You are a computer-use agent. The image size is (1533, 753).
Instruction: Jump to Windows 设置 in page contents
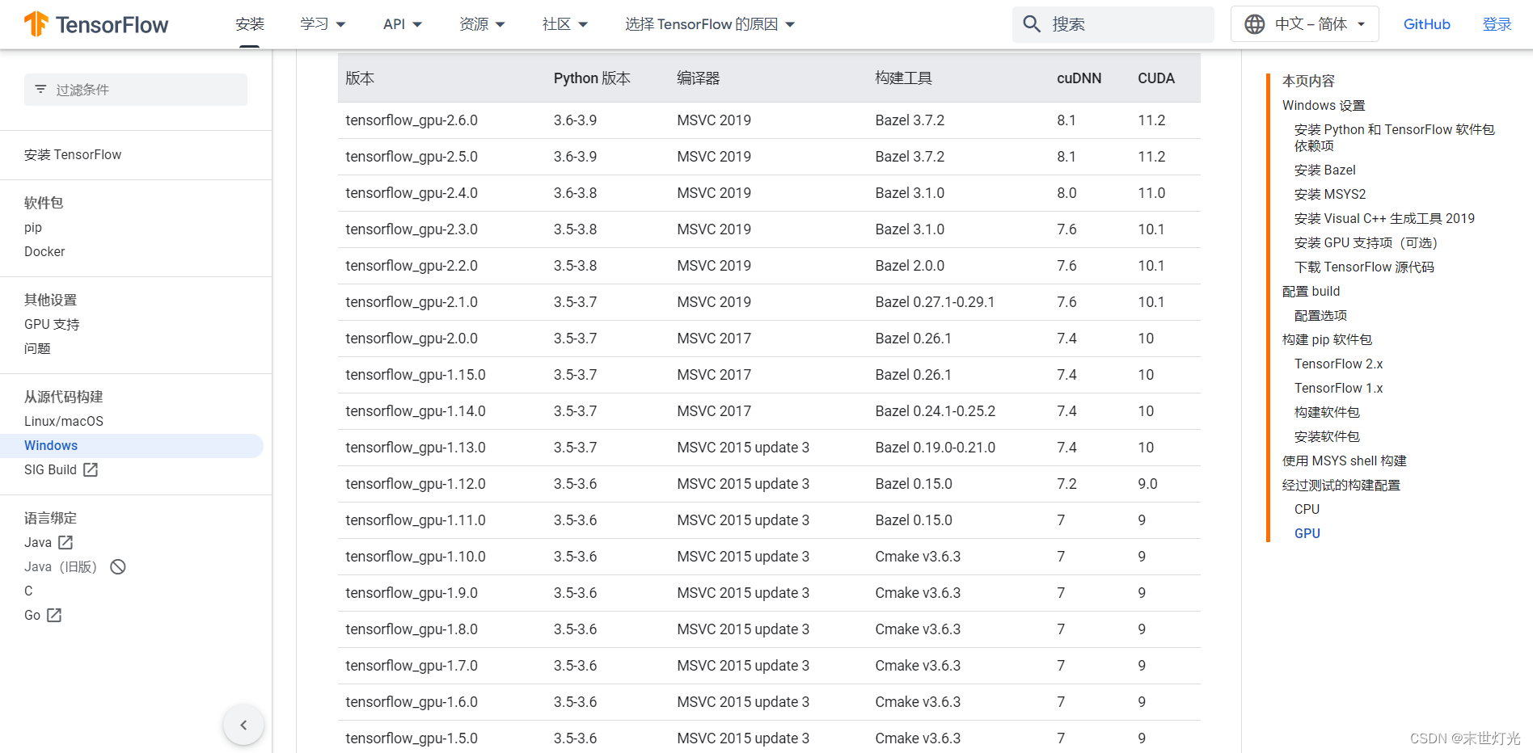tap(1324, 105)
